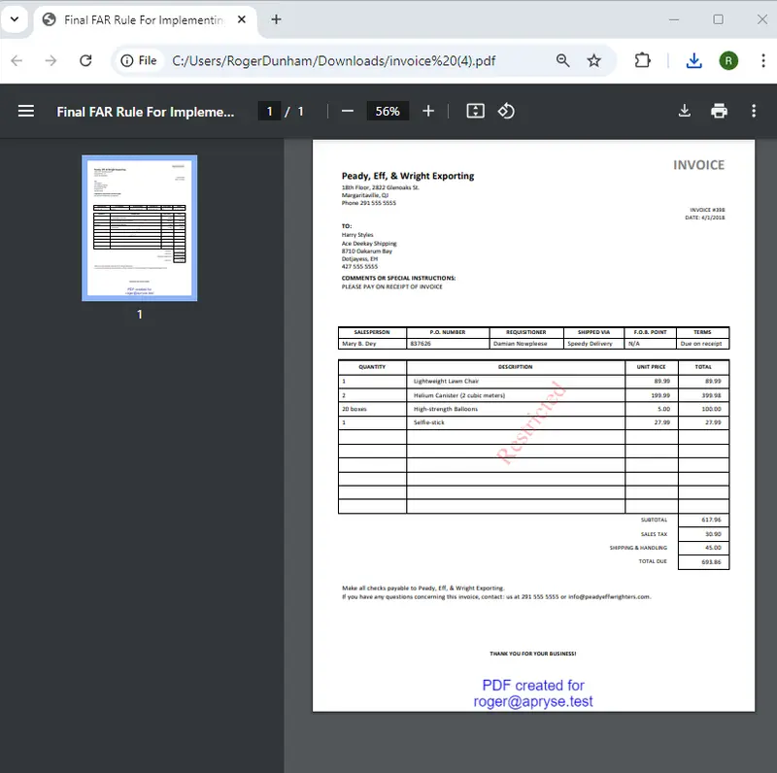The image size is (777, 773).
Task: Click 'PLEASE PAY ON RECEIPT OF INVOICE' text
Action: click(x=392, y=286)
